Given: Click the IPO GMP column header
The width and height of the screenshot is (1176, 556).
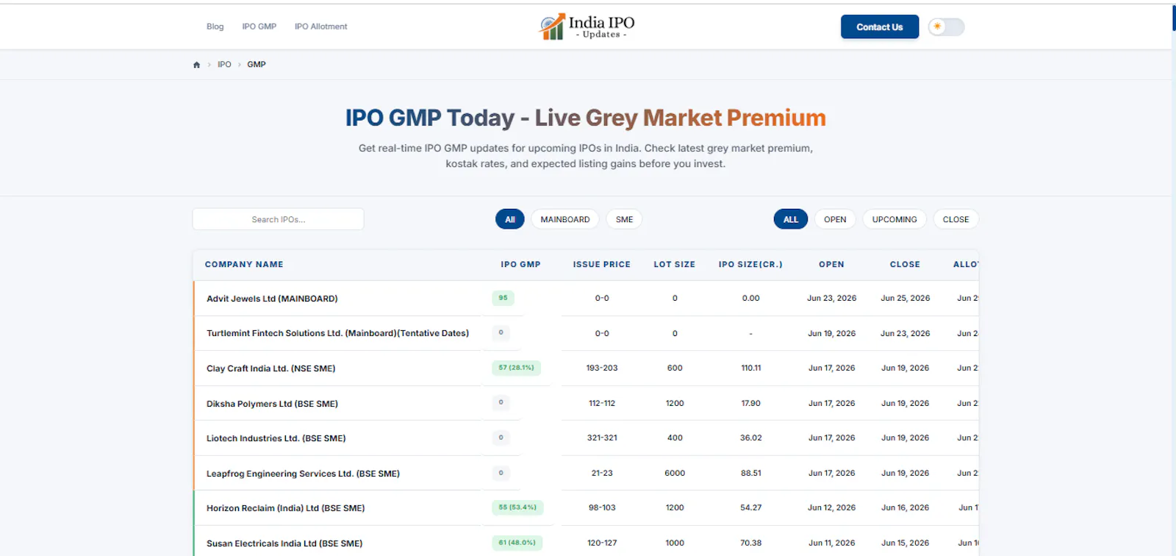Looking at the screenshot, I should pyautogui.click(x=520, y=265).
